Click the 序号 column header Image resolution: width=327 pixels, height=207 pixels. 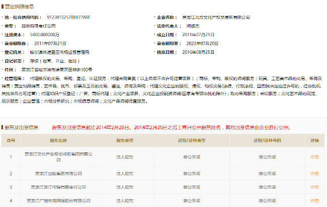click(11, 141)
